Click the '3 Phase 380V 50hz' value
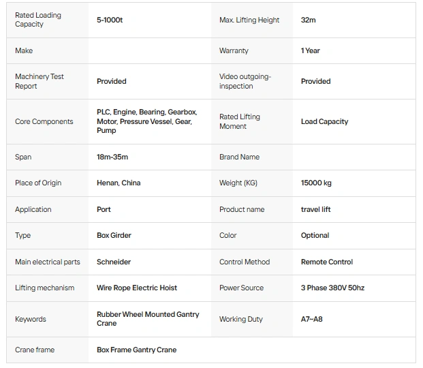The image size is (423, 368). click(332, 288)
